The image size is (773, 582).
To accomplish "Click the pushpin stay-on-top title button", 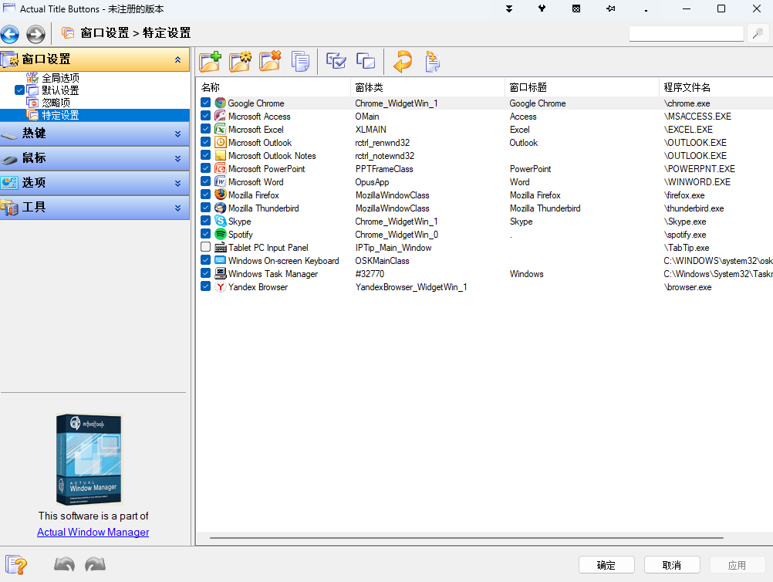I will click(x=611, y=9).
